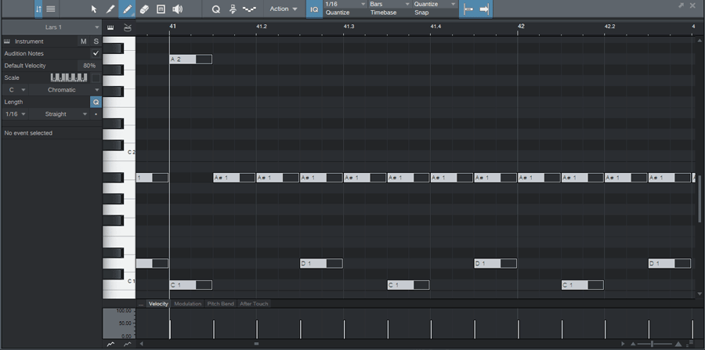The image size is (705, 350).
Task: Toggle Mute M on Instrument
Action: coord(83,41)
